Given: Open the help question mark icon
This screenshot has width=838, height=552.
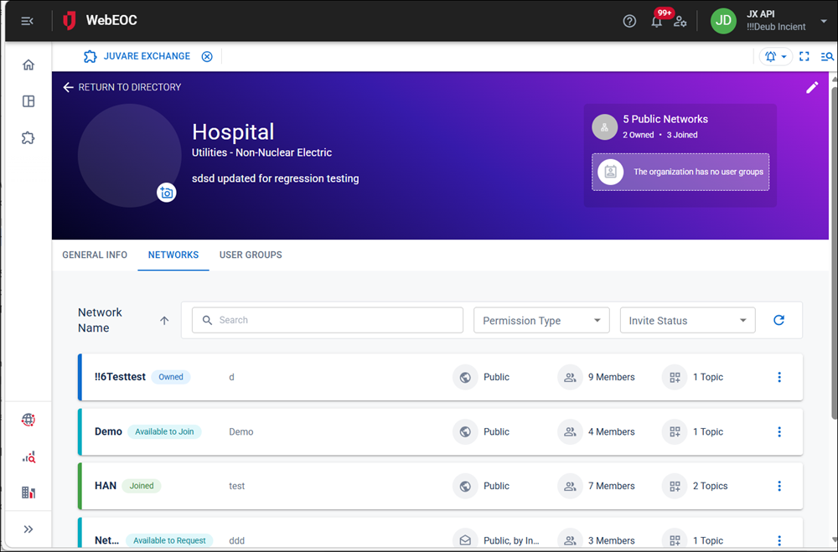Looking at the screenshot, I should 629,22.
